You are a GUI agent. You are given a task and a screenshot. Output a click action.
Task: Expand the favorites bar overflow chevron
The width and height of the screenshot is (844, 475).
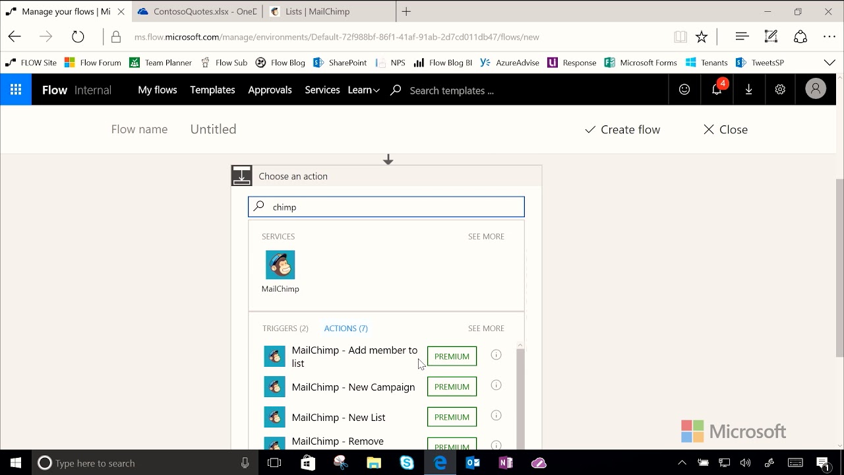click(x=829, y=63)
